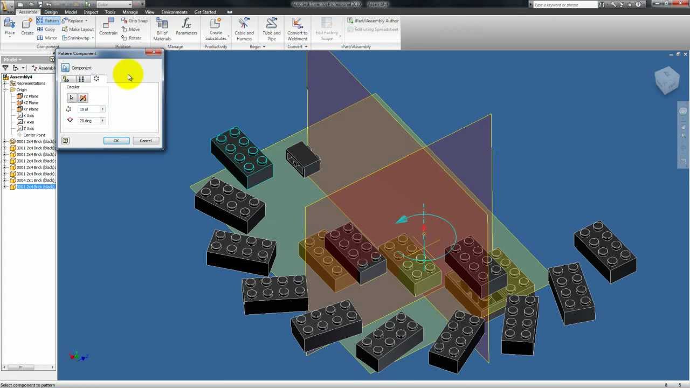Click the Open file icon in quick access toolbar
Viewport: 690px width, 388px height.
32,4
